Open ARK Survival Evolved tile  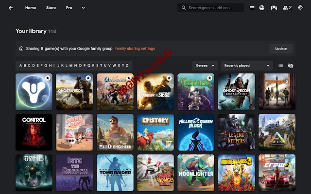277,132
